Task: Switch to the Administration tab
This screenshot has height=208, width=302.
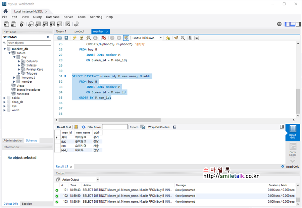Action: [x=13, y=140]
